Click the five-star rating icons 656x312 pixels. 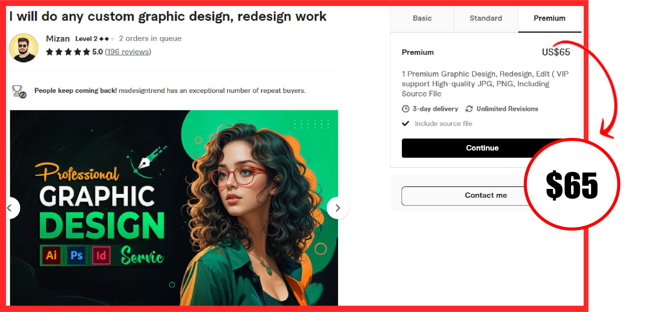(68, 52)
